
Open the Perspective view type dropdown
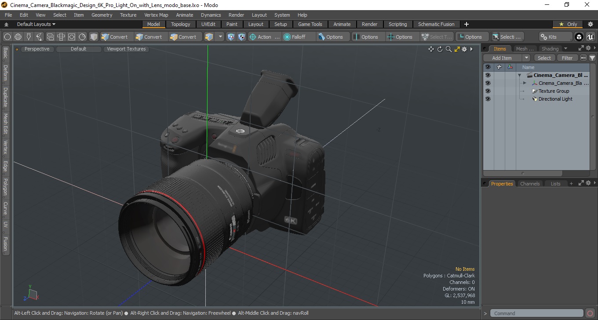pos(37,49)
